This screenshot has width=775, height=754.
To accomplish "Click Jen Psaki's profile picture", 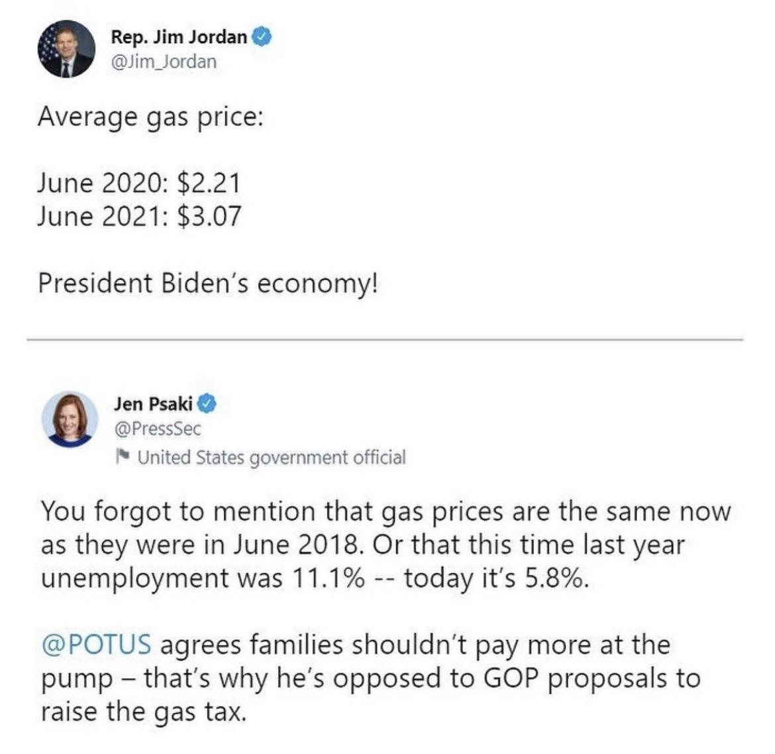I will (70, 419).
